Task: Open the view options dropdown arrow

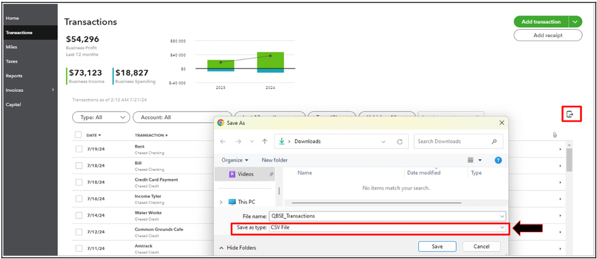Action: [480, 160]
